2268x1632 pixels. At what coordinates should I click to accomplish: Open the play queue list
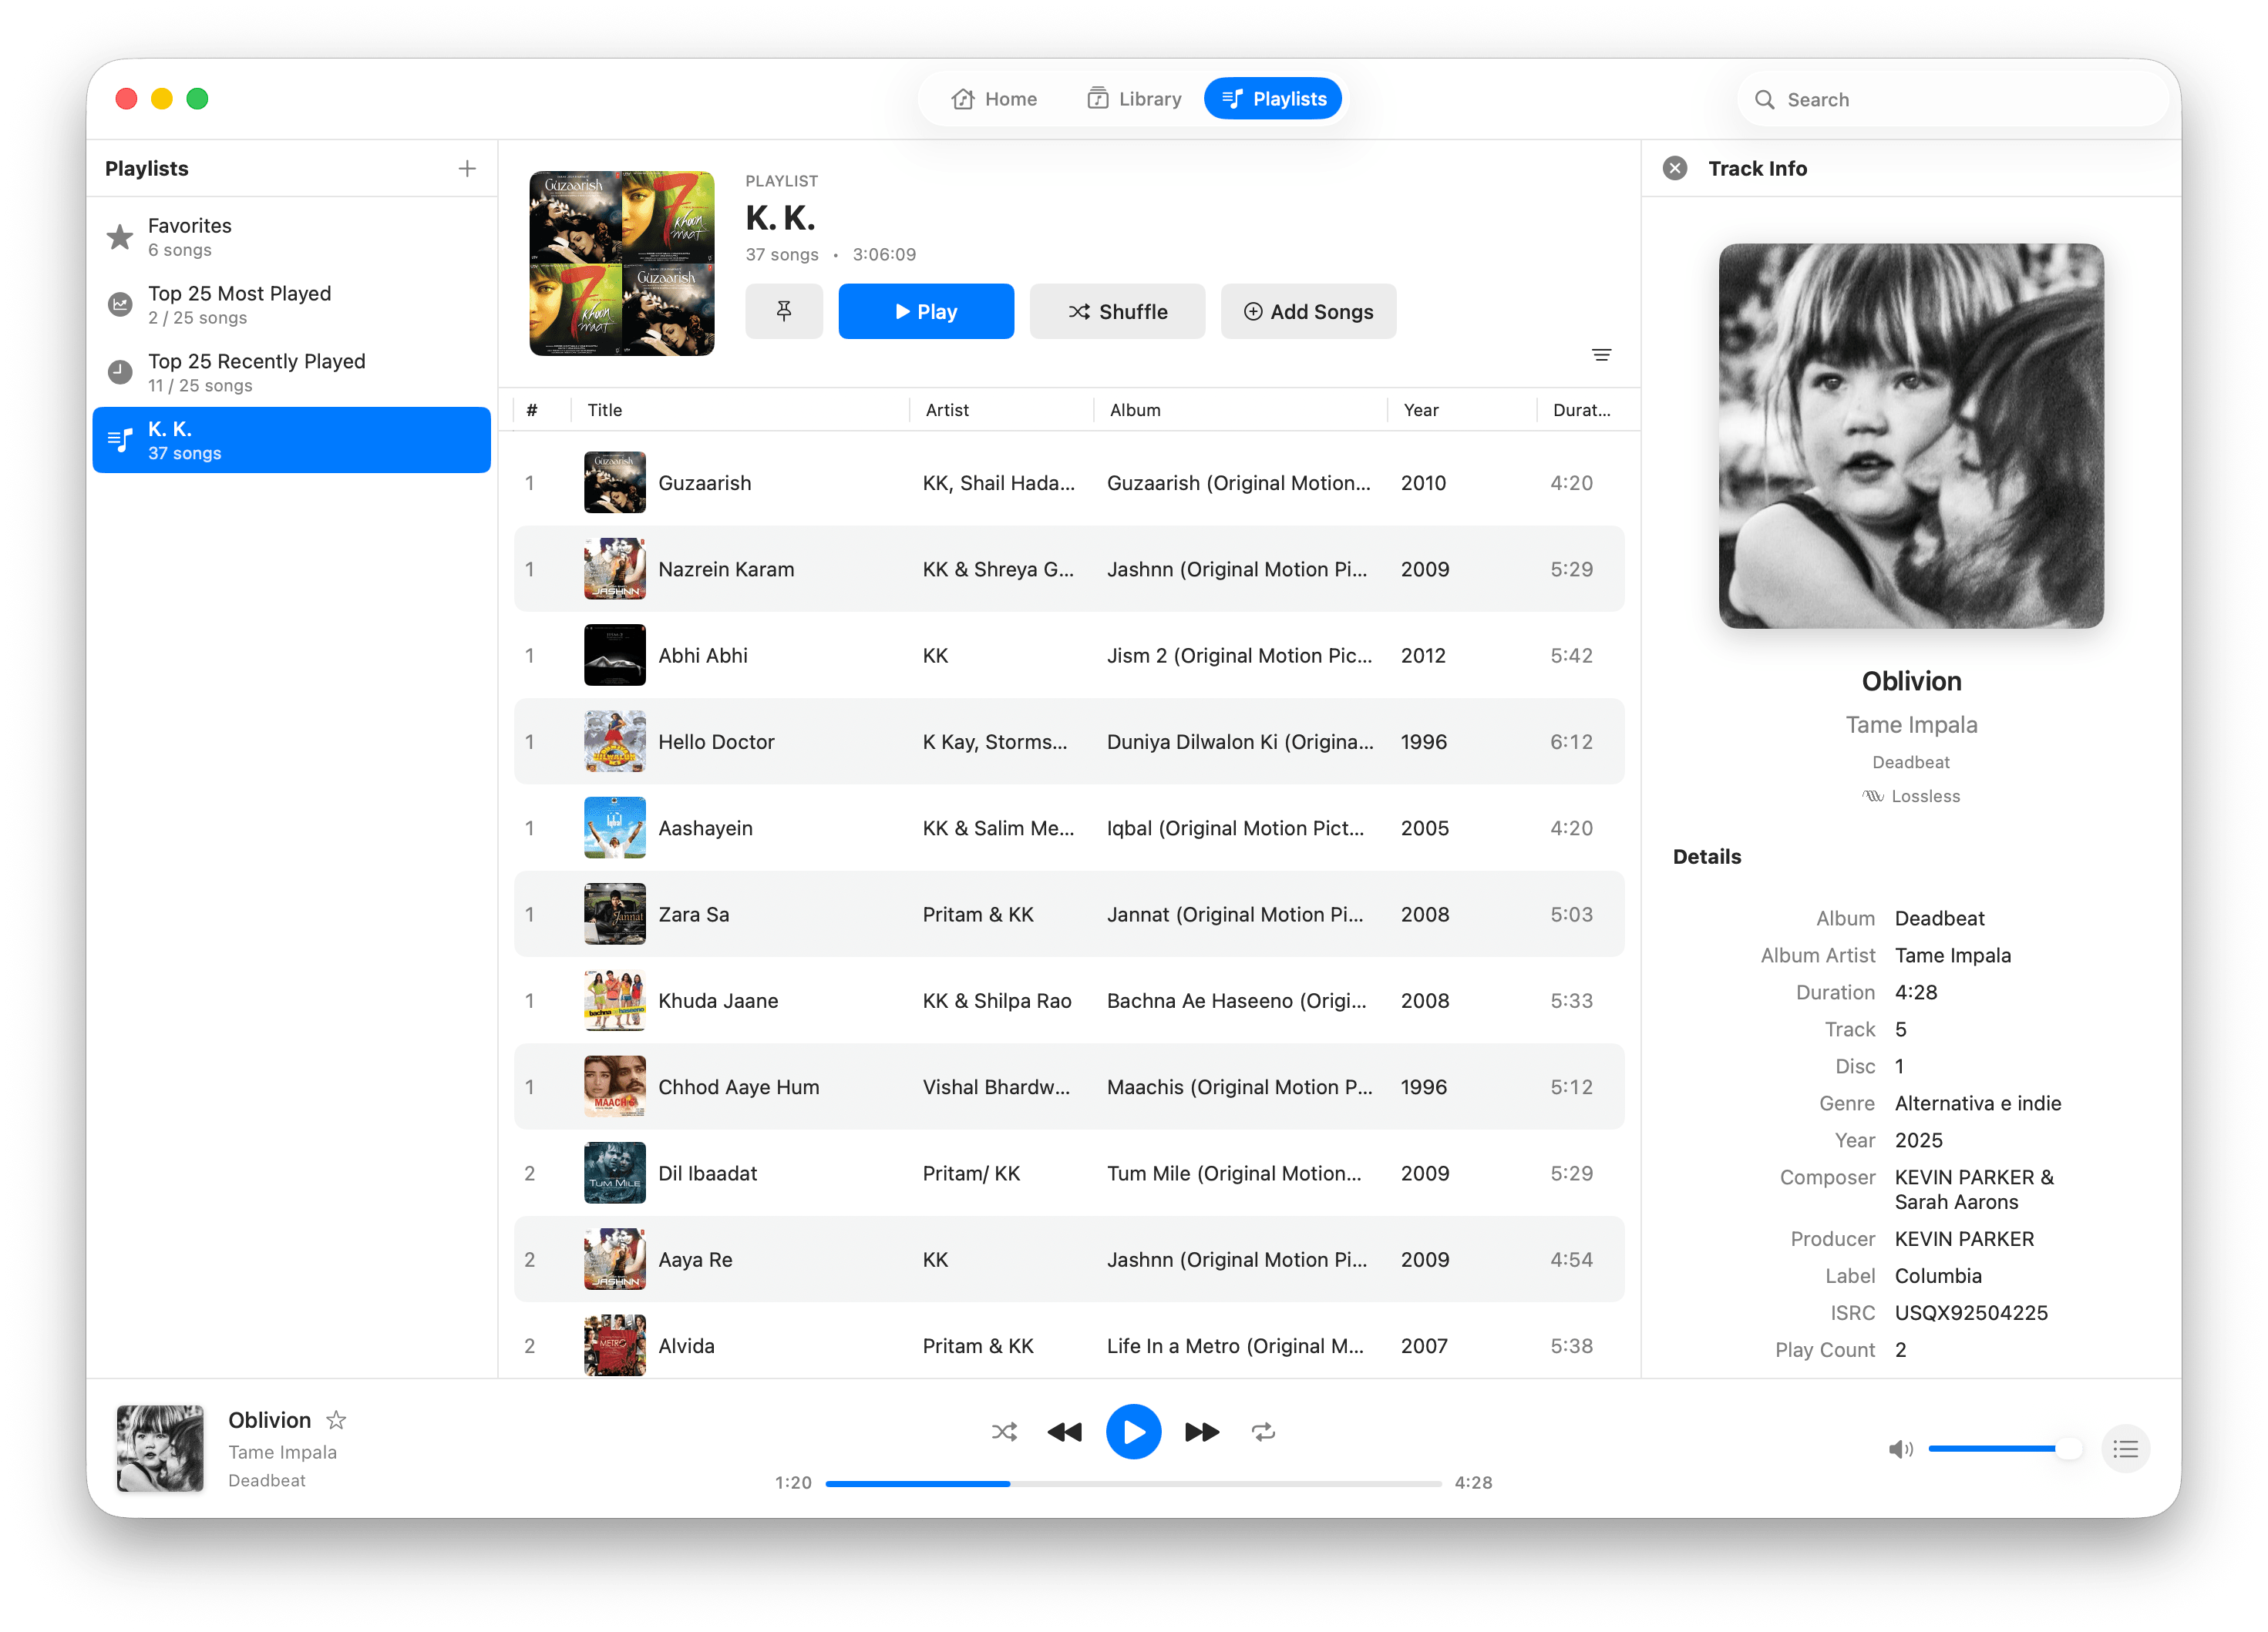click(x=2125, y=1449)
